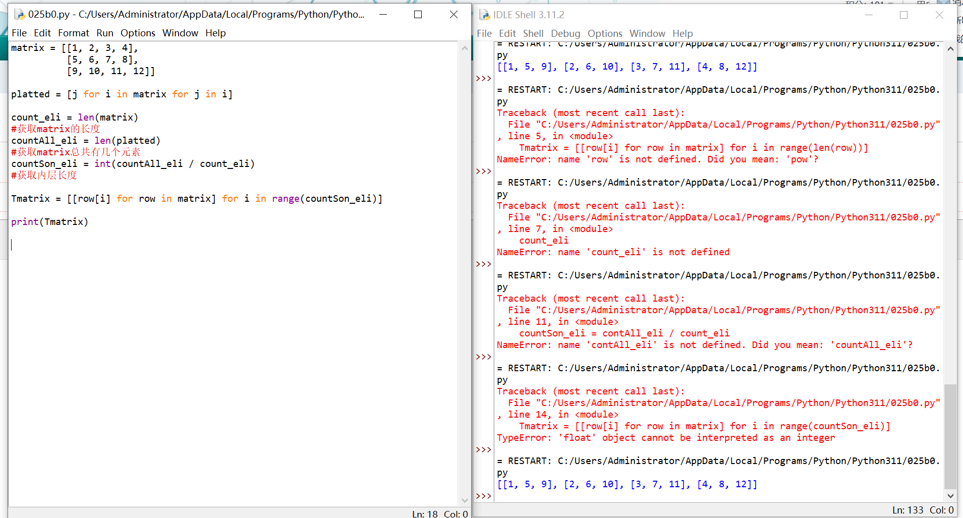The width and height of the screenshot is (963, 518).
Task: Click the comment '#获取matrix的长度'
Action: [55, 129]
